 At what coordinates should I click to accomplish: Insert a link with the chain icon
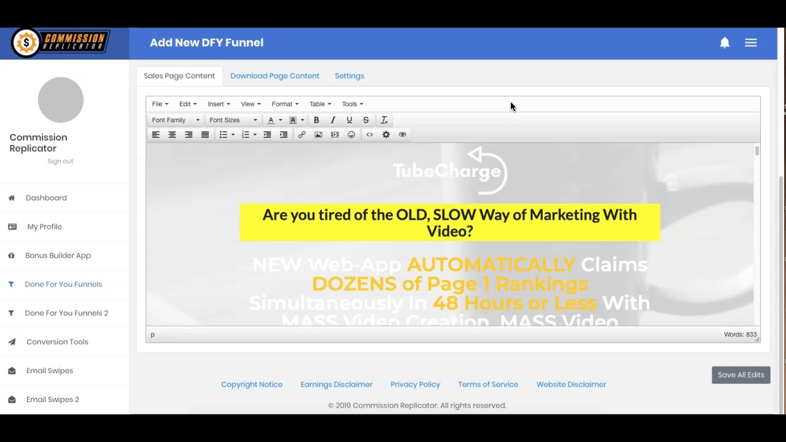tap(302, 134)
